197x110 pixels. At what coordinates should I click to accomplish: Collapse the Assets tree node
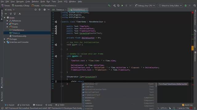(5, 18)
